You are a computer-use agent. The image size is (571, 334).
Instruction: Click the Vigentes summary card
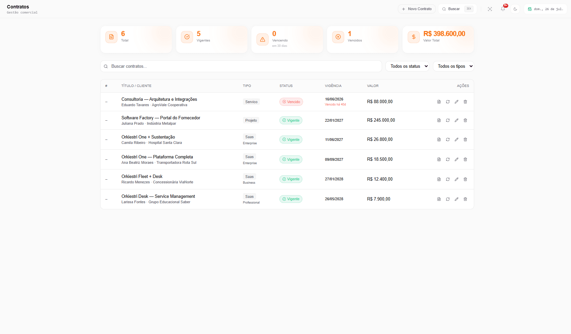[x=212, y=39]
